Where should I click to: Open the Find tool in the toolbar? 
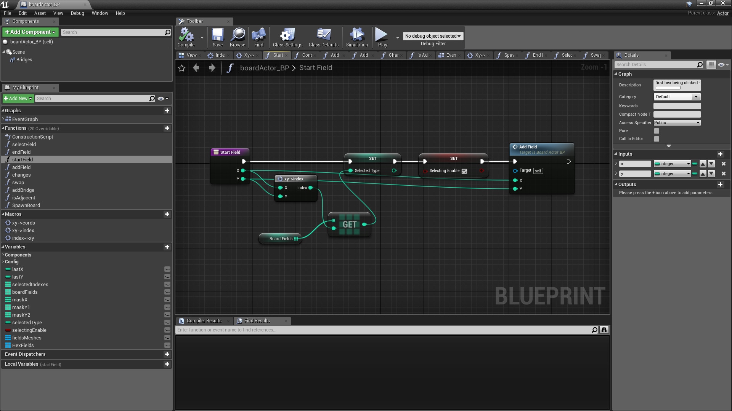pyautogui.click(x=258, y=37)
